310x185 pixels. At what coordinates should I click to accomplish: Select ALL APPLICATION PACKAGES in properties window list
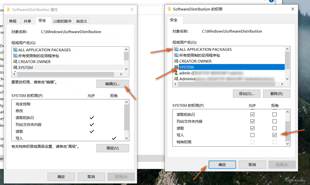[45, 50]
